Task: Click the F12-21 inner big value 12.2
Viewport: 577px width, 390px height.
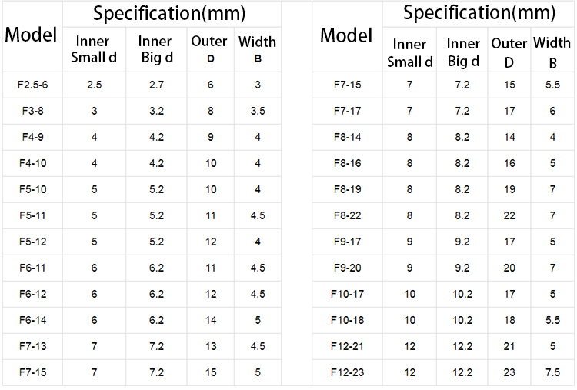Action: coord(462,347)
